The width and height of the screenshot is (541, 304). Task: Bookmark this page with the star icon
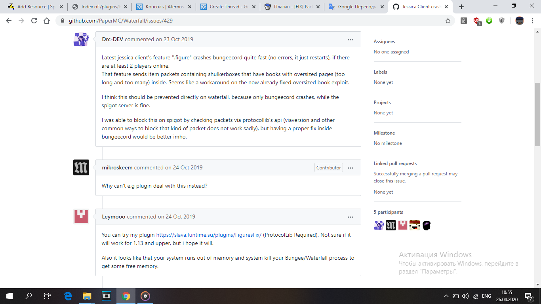click(x=448, y=21)
